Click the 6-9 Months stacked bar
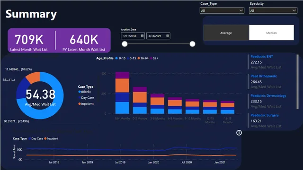Image resolution: width=303 pixels, height=170 pixels. pyautogui.click(x=175, y=106)
